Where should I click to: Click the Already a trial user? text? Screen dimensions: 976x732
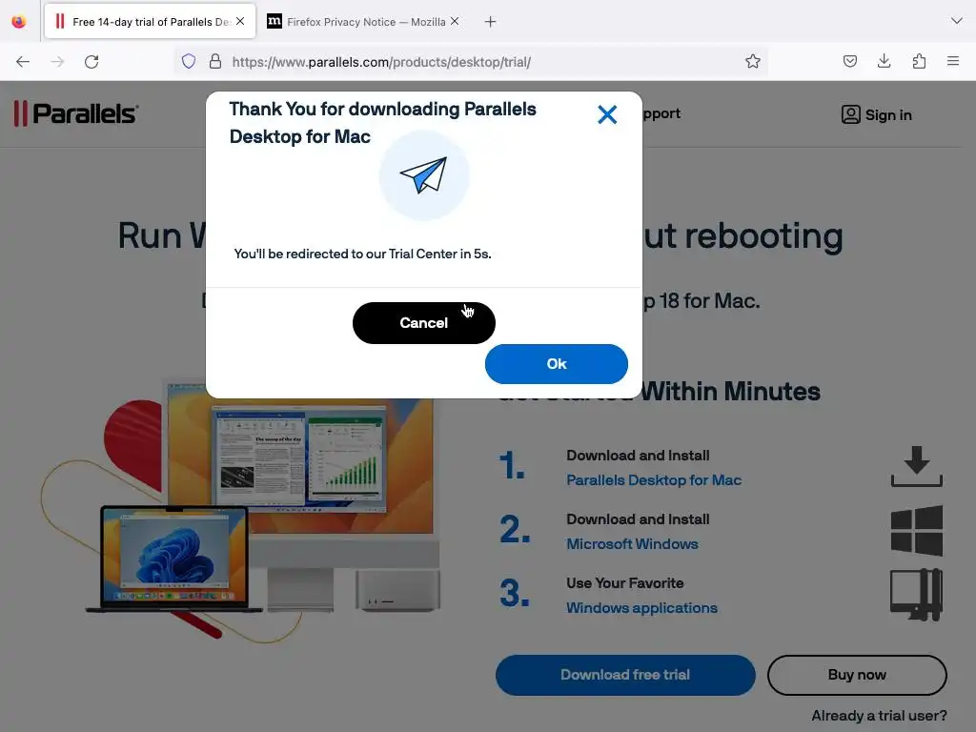coord(879,716)
